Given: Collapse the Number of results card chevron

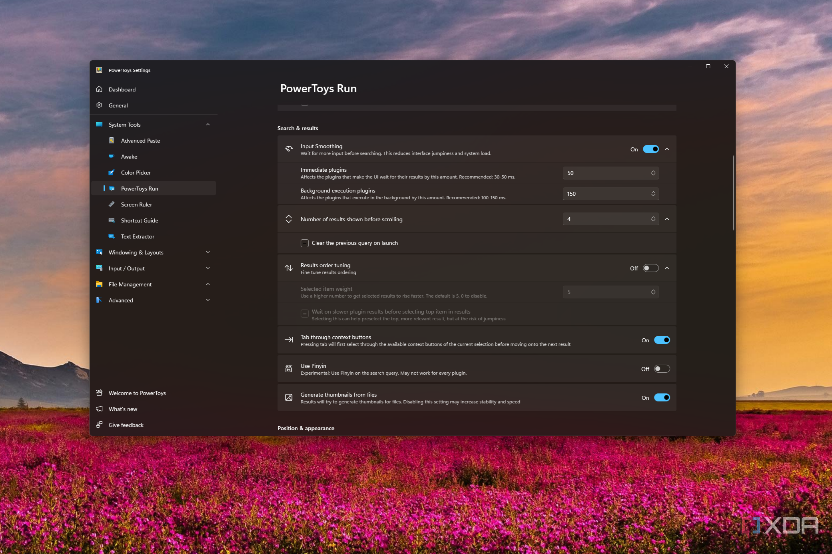Looking at the screenshot, I should pos(667,219).
